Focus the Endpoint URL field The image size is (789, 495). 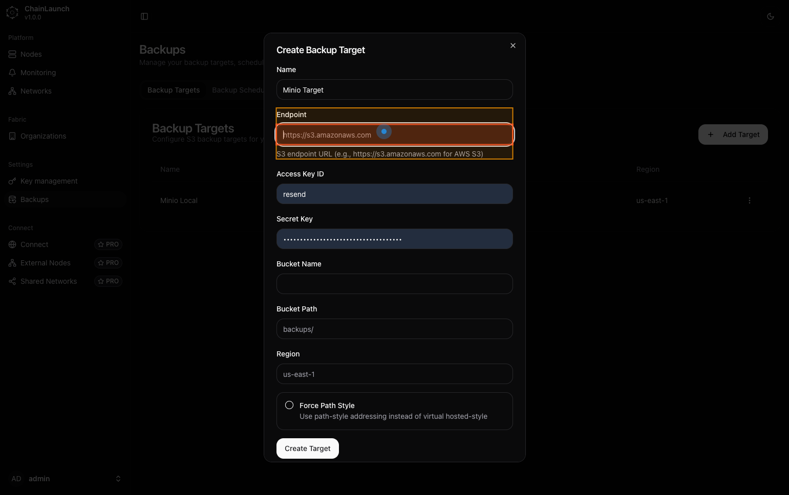point(394,135)
